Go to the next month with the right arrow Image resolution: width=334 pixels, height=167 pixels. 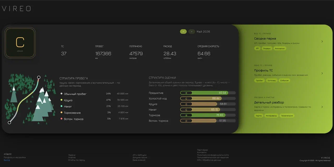(192, 32)
